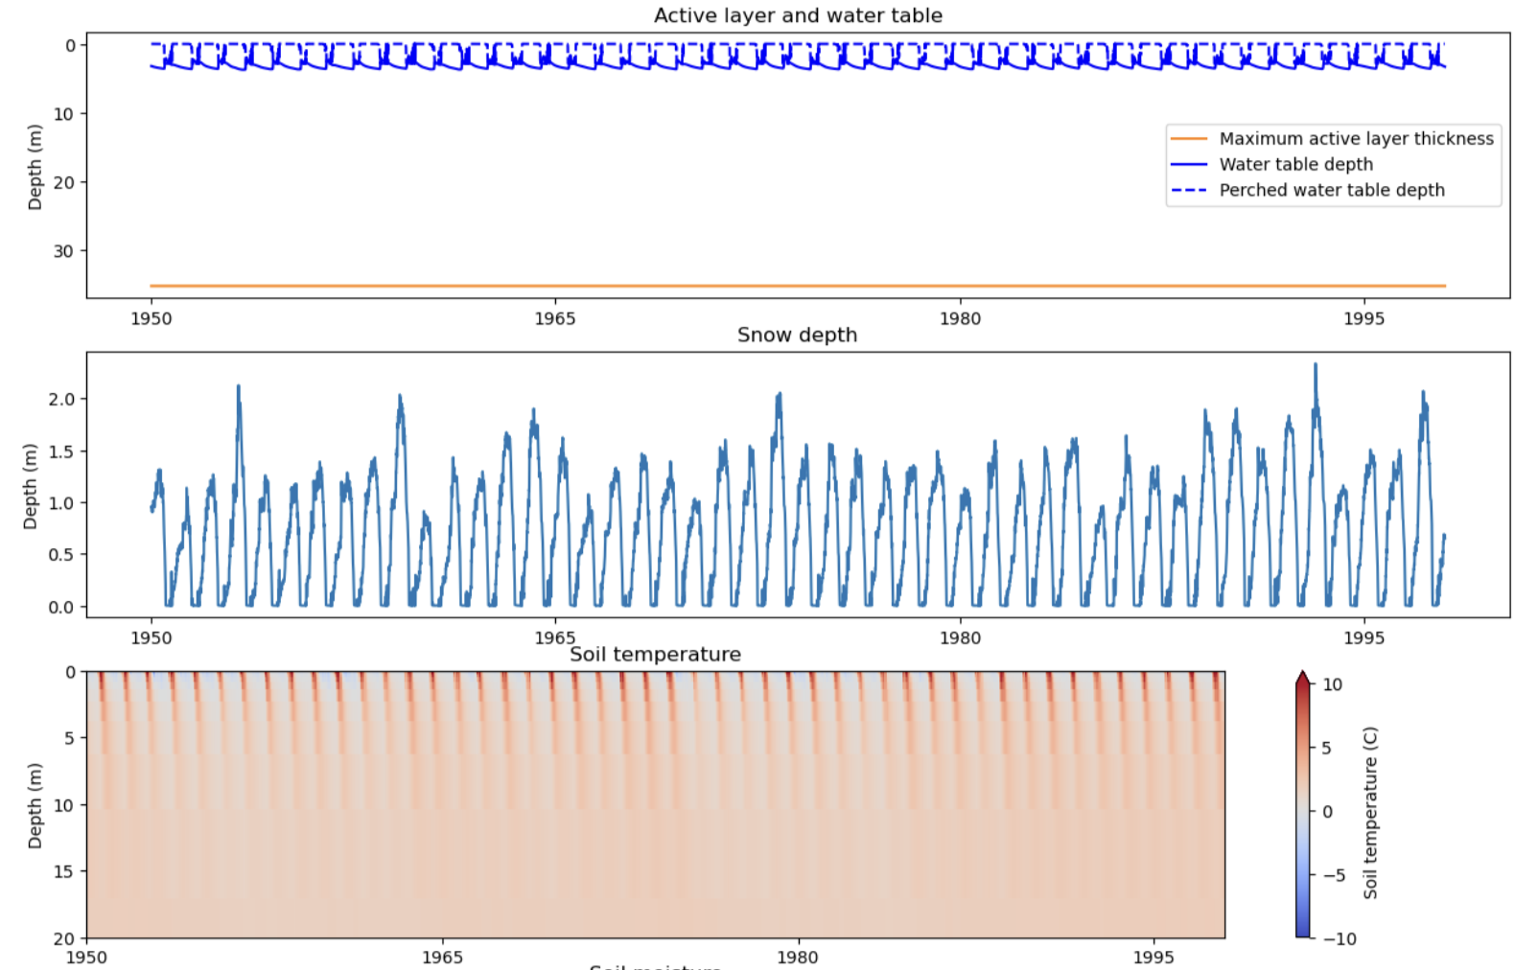Select the 'Maximum active layer thickness' legend text

1356,139
